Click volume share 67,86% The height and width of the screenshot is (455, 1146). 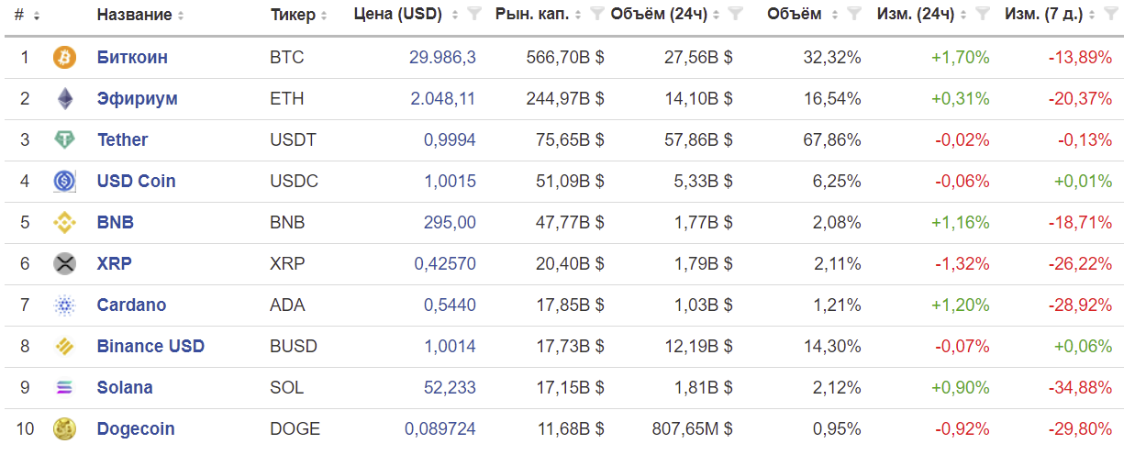click(x=832, y=140)
